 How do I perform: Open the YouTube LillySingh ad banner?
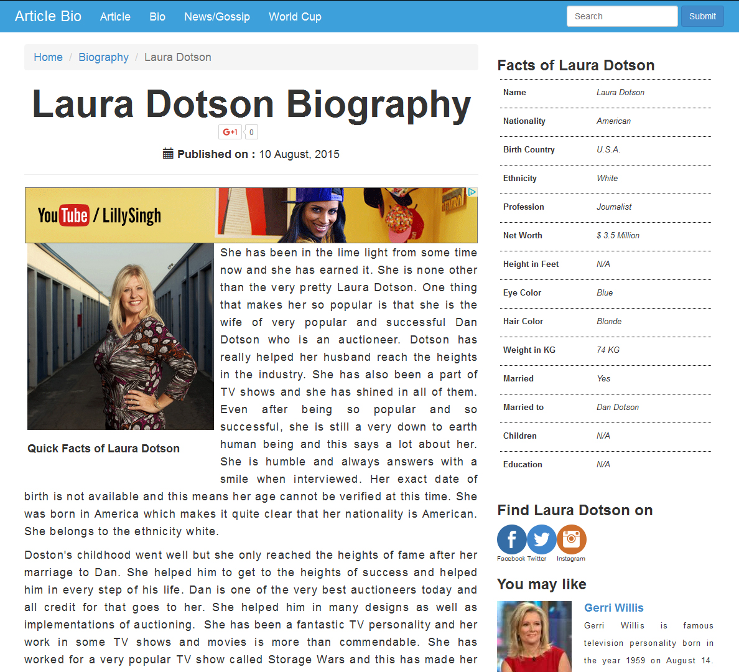(x=251, y=215)
